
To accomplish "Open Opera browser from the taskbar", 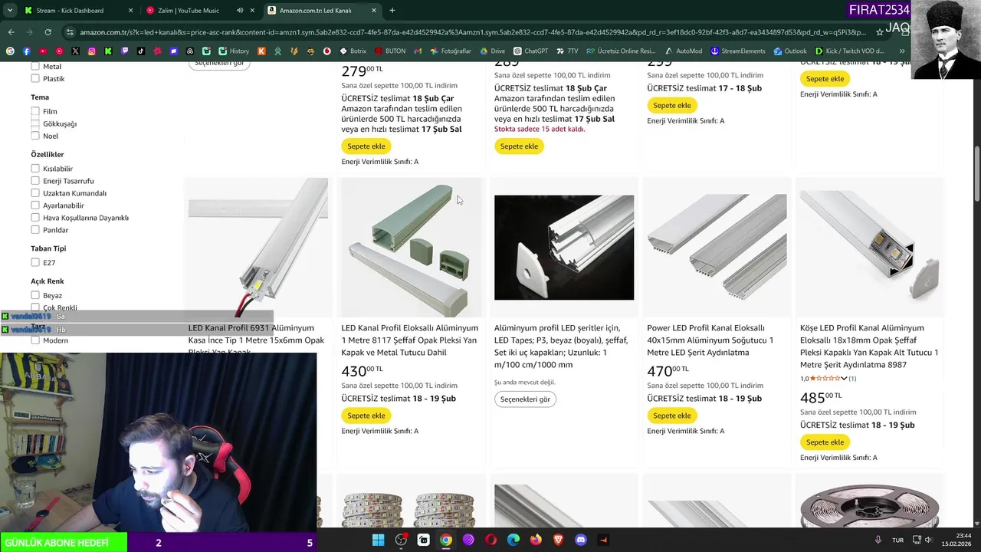I will pyautogui.click(x=490, y=540).
